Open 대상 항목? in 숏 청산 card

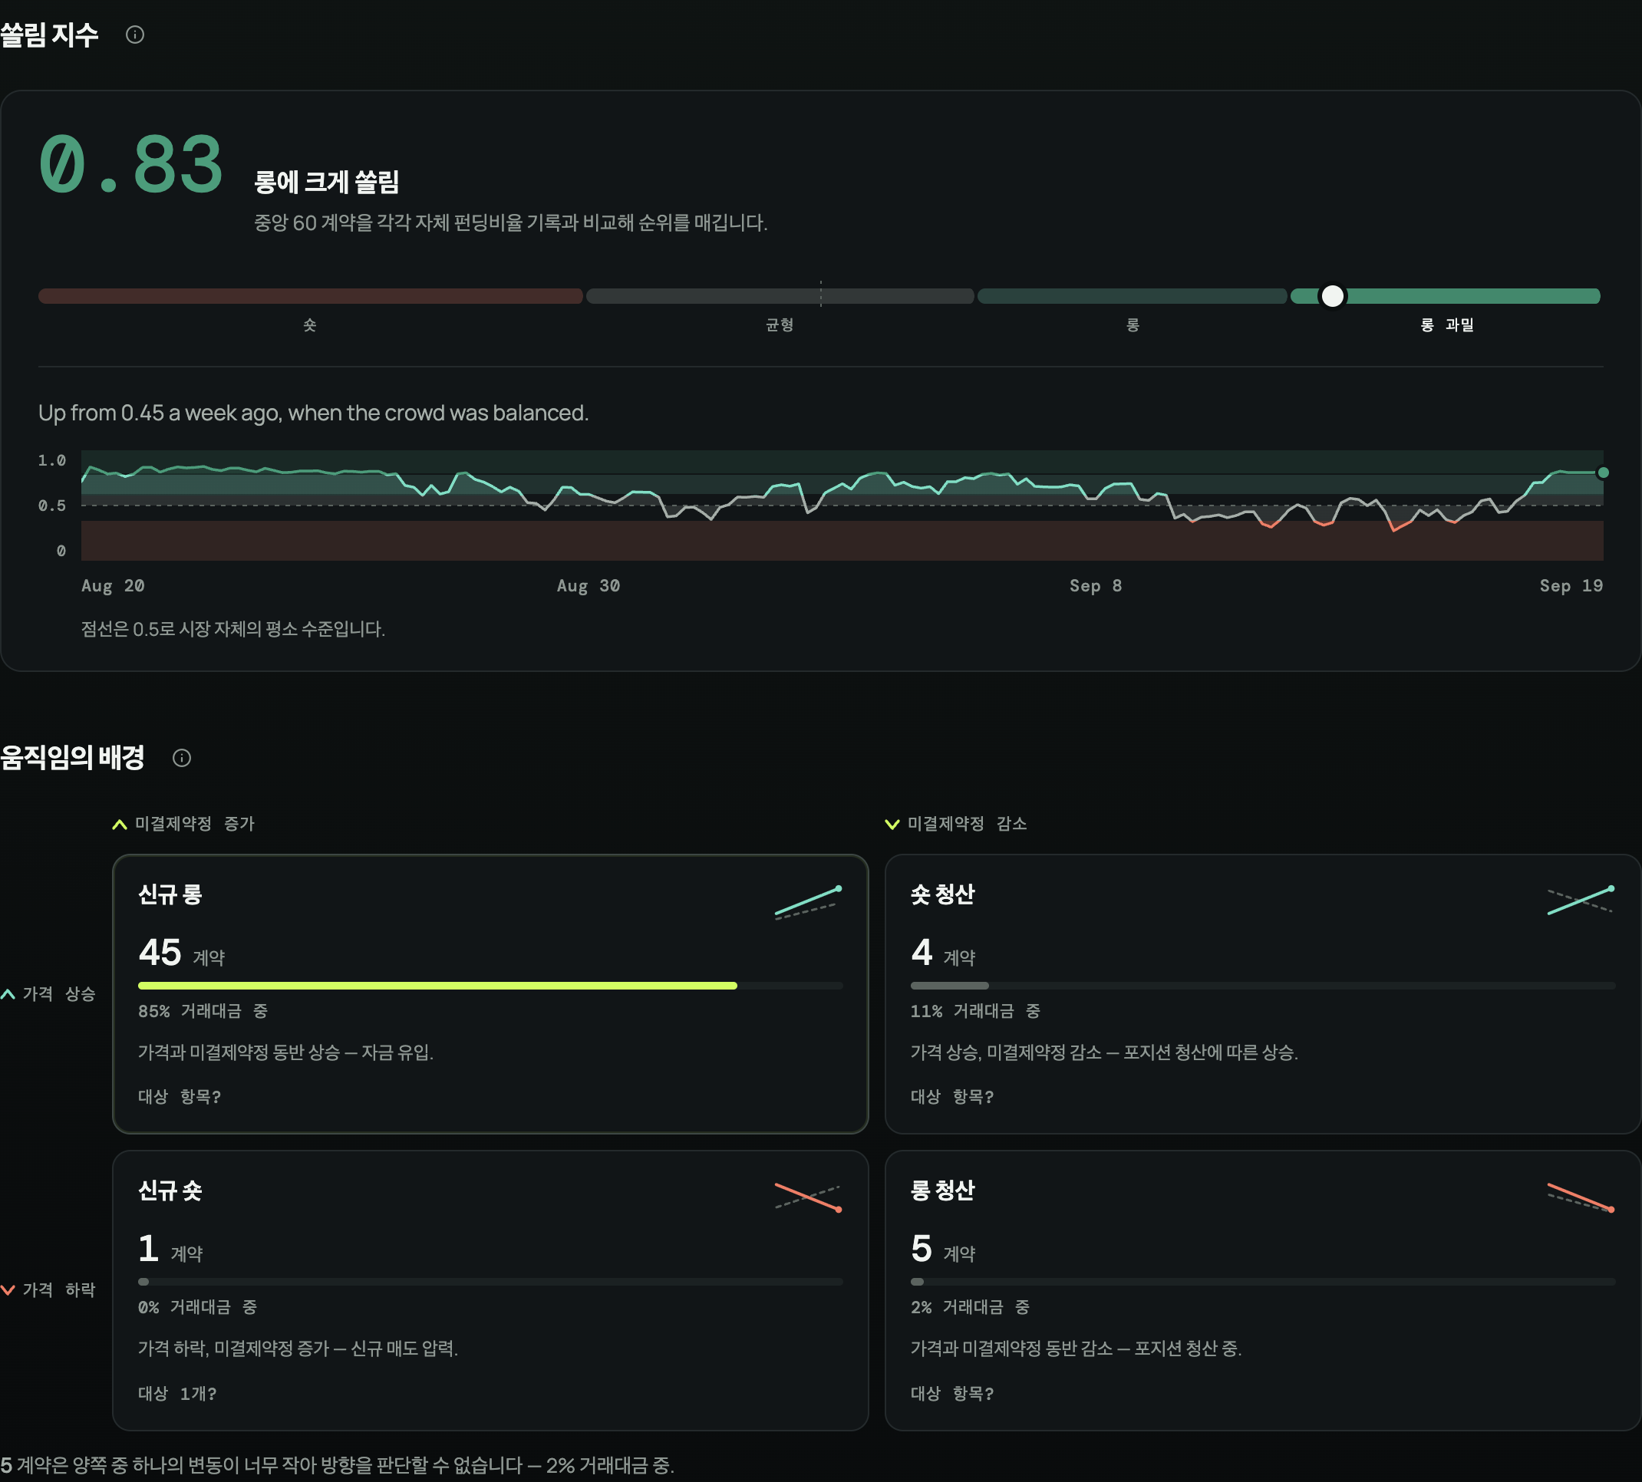pyautogui.click(x=951, y=1097)
